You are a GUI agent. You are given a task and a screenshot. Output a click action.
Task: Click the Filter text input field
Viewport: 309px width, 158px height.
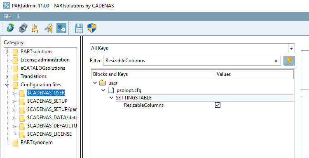[189, 61]
